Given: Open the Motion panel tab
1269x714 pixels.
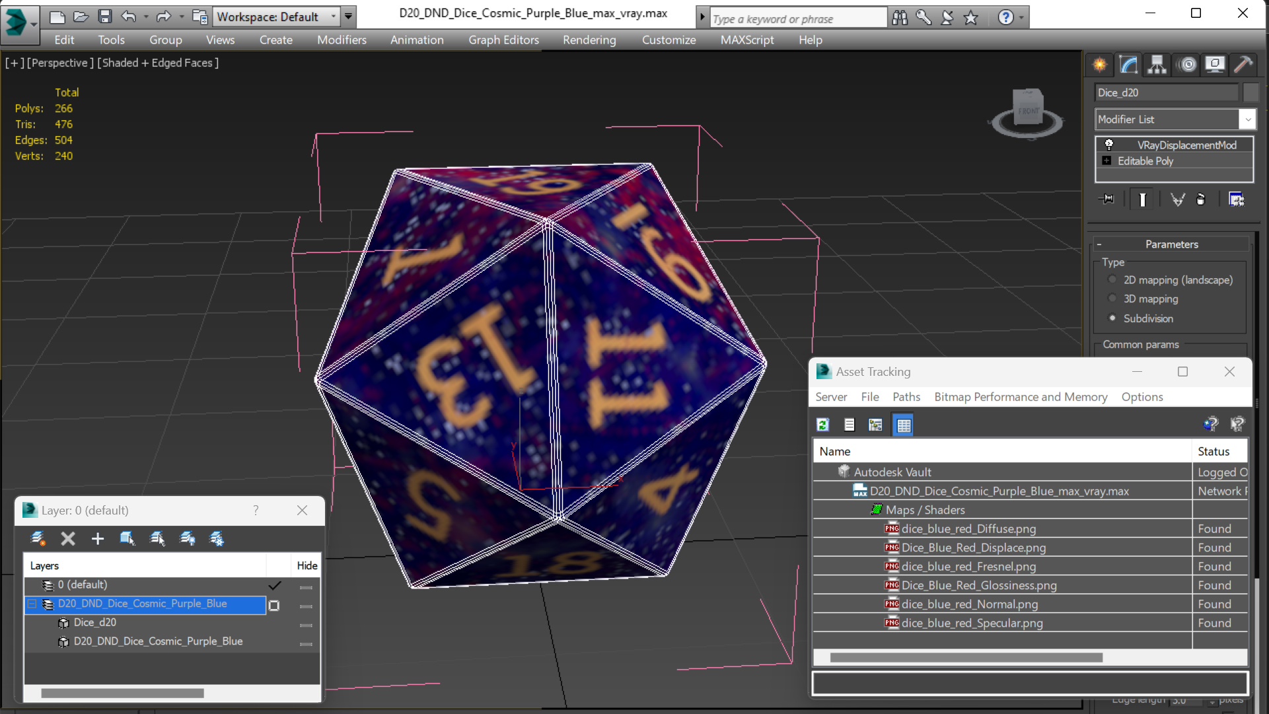Looking at the screenshot, I should [1187, 65].
